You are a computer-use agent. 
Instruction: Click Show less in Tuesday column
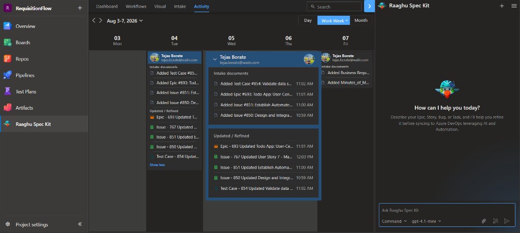tap(157, 164)
